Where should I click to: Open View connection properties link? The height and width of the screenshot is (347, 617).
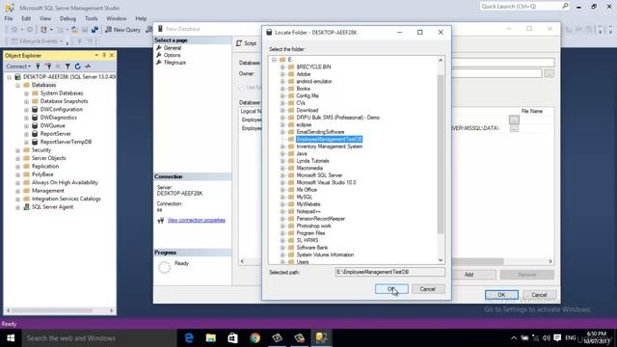tap(197, 221)
